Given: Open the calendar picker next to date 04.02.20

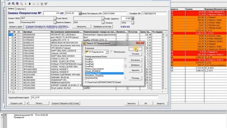Looking at the screenshot, I should (x=80, y=14).
